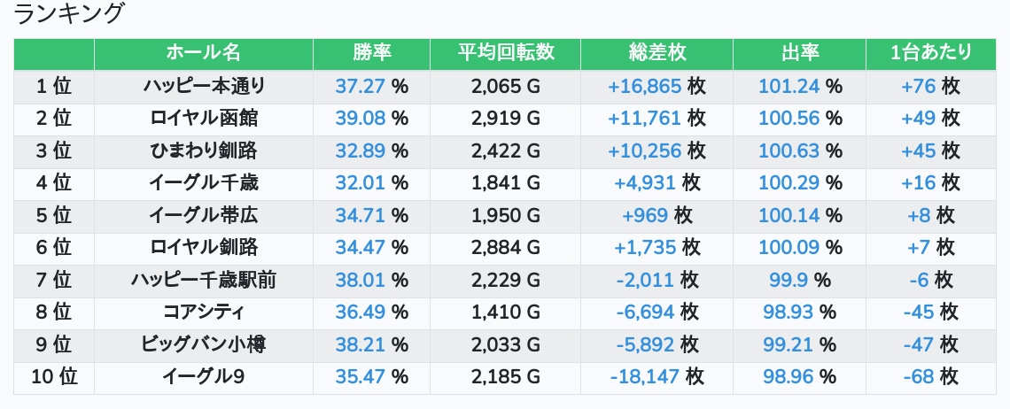Screen dimensions: 1010x409
Task: Open the ロイヤル函館 hall row
Action: [204, 119]
